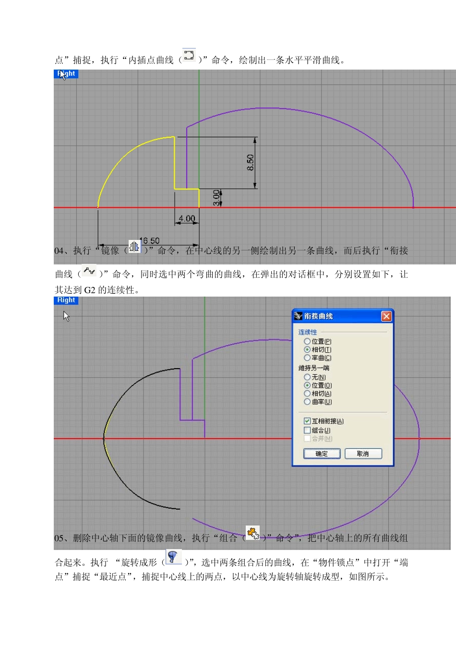Viewport: 456px width, 645px height.
Task: Click the 组合 join command icon
Action: [252, 533]
